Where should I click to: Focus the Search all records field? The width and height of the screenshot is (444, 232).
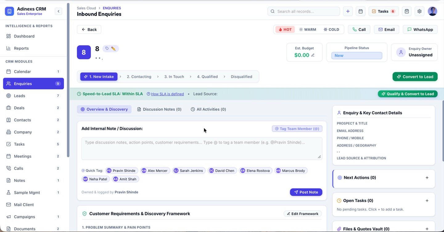[x=304, y=11]
